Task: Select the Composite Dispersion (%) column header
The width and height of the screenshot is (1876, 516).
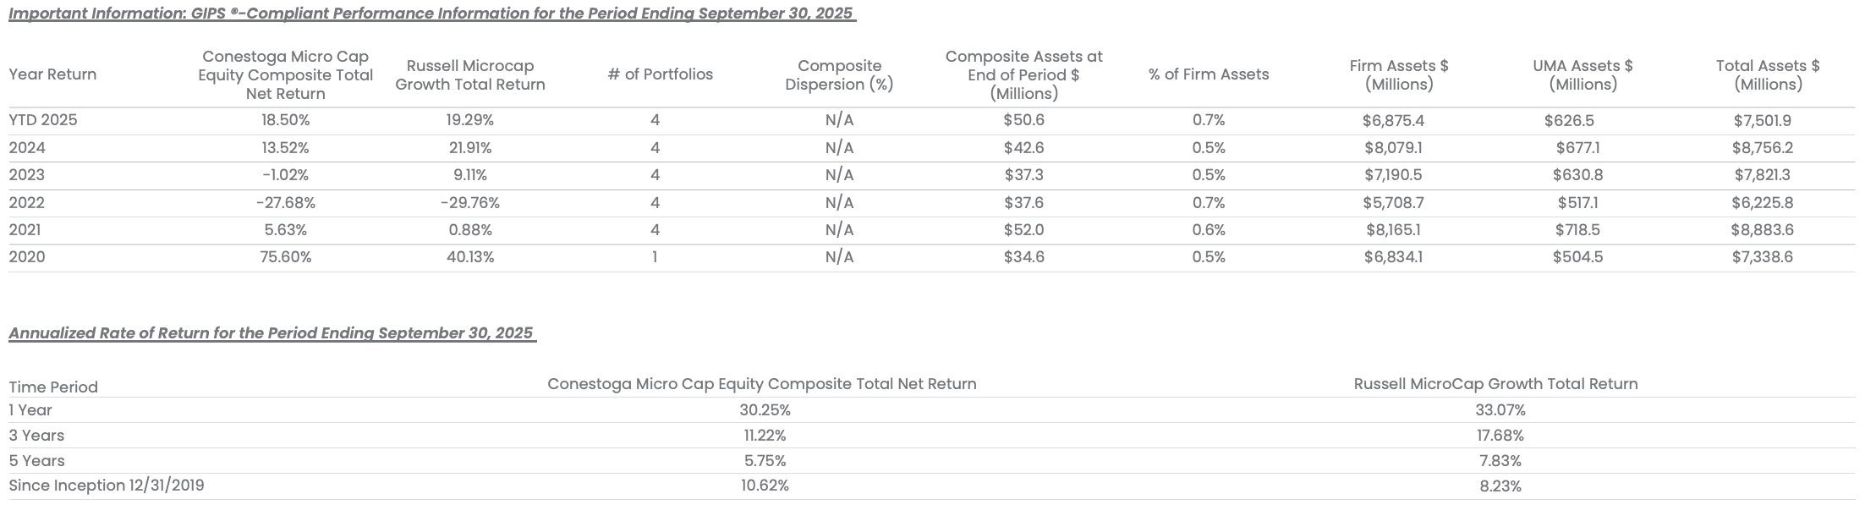Action: 839,74
